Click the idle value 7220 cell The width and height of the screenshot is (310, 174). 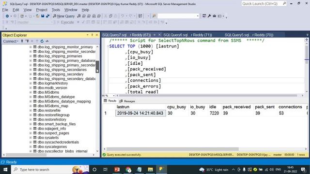[x=214, y=113]
